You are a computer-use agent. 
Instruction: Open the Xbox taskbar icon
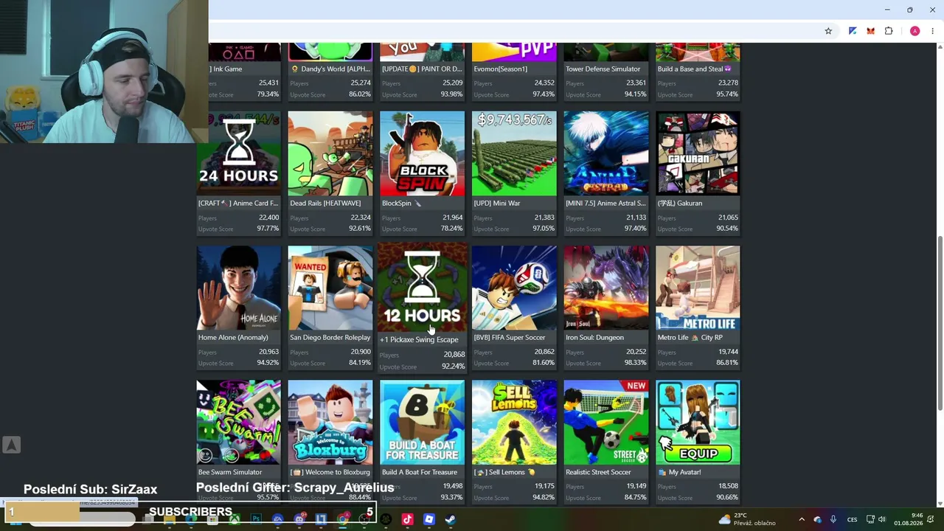coord(235,519)
